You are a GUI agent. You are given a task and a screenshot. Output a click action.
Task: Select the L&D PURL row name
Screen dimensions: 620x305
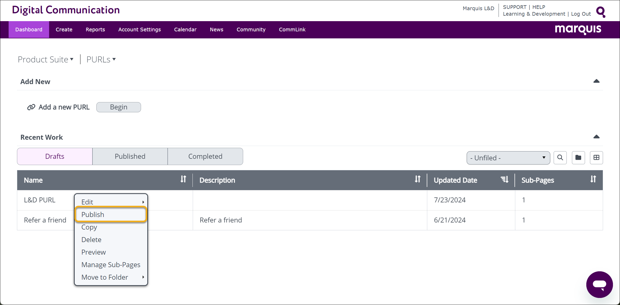tap(40, 200)
